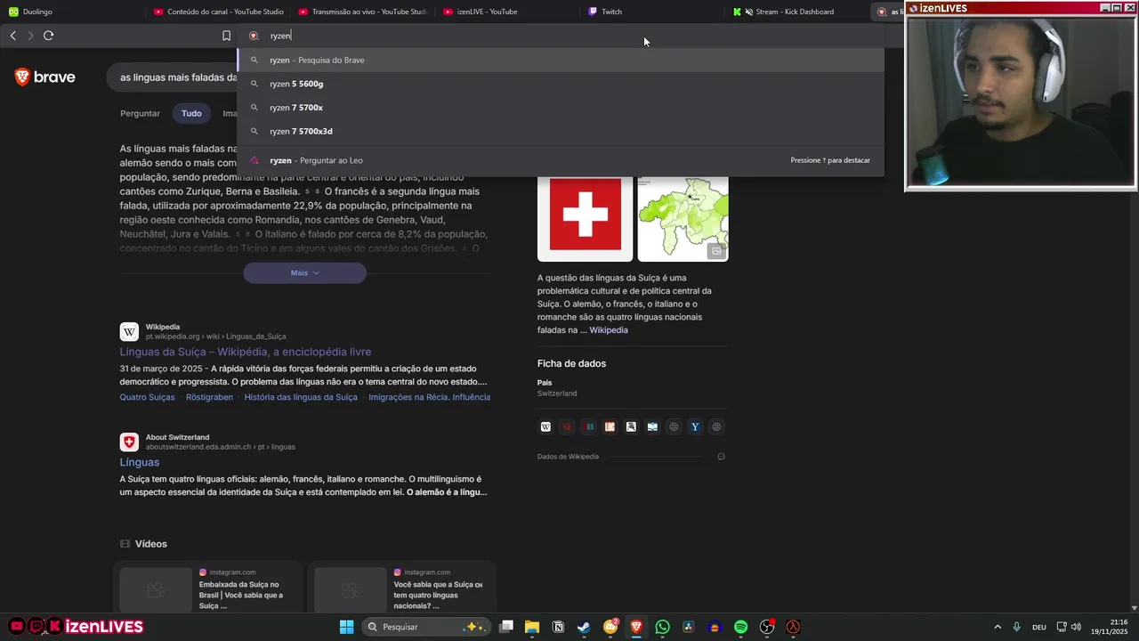Viewport: 1139px width, 641px height.
Task: Open the Wikipedia link in info box description
Action: (x=609, y=330)
